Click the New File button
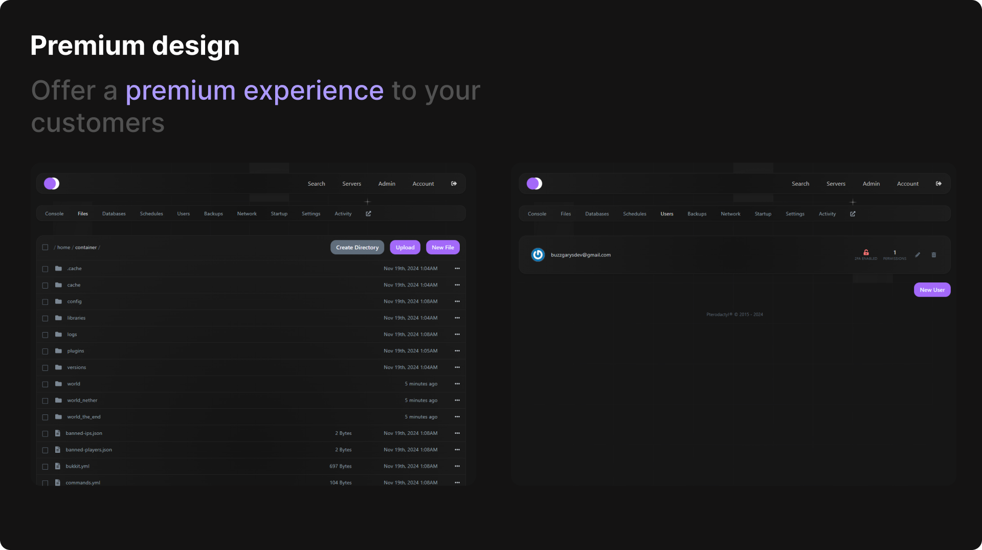This screenshot has height=550, width=982. click(x=443, y=248)
